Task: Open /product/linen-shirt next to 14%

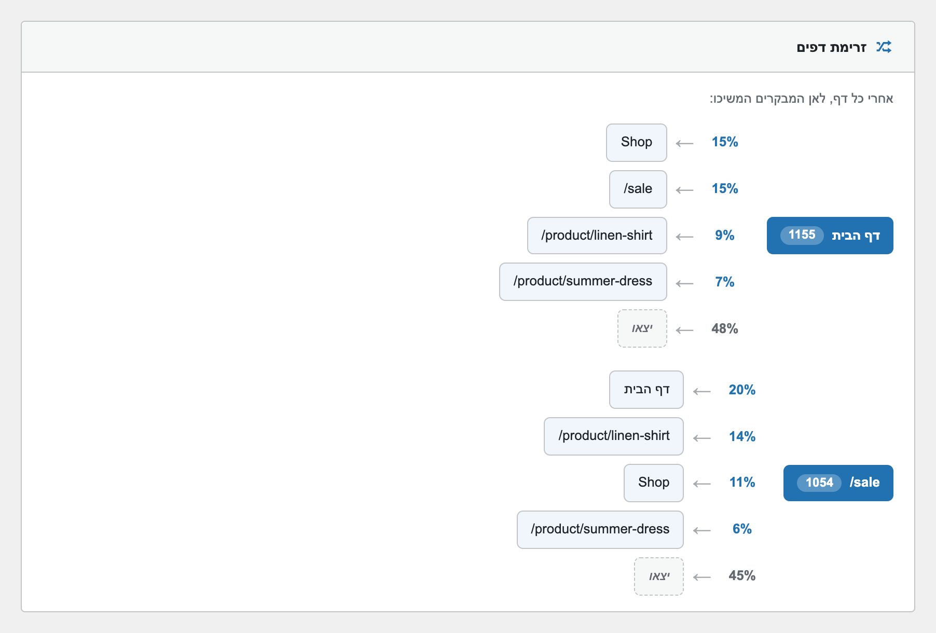Action: tap(613, 436)
